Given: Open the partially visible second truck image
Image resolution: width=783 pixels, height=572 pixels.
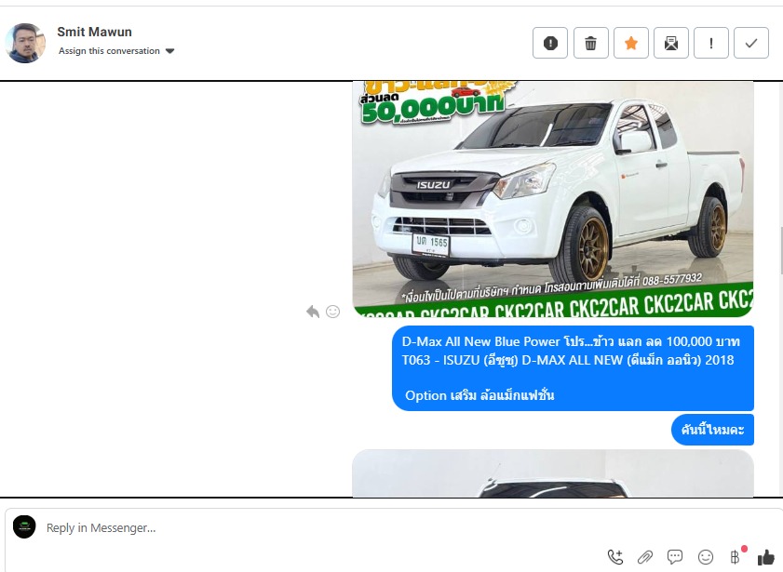Looking at the screenshot, I should [x=553, y=473].
